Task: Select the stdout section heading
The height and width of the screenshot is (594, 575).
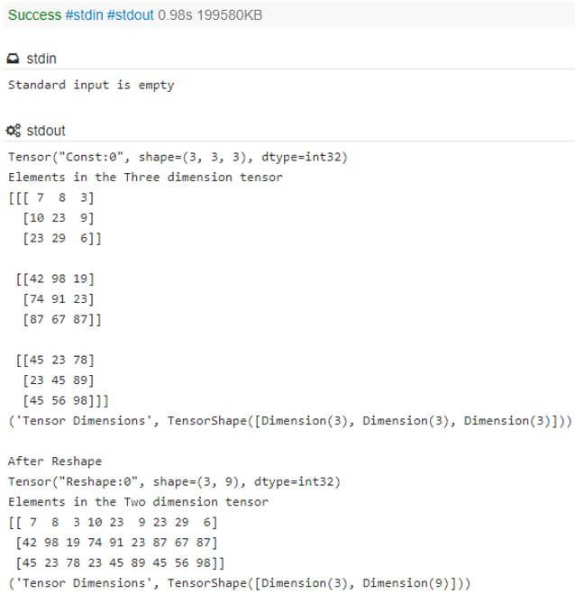Action: pos(47,131)
